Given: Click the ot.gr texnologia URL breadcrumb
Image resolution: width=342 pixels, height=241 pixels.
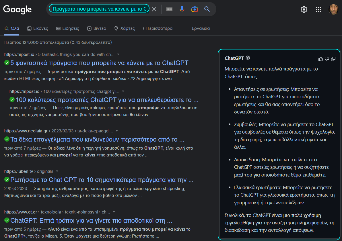Looking at the screenshot, I should point(57,212).
